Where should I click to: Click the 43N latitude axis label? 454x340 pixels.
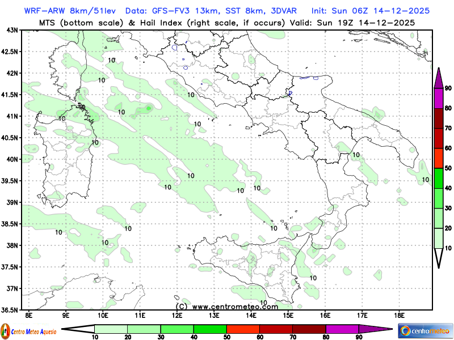(10, 30)
